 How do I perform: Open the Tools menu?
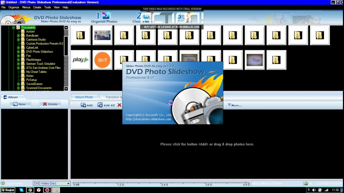[x=47, y=7]
